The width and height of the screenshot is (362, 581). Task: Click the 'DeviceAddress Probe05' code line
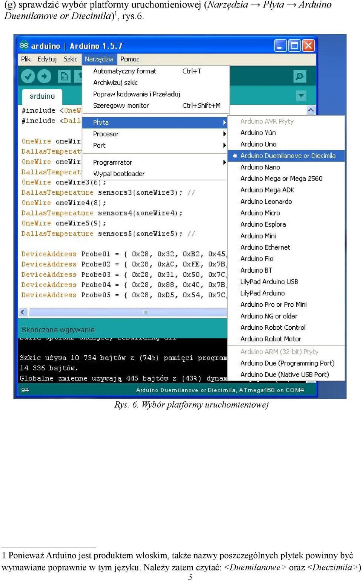(x=124, y=295)
